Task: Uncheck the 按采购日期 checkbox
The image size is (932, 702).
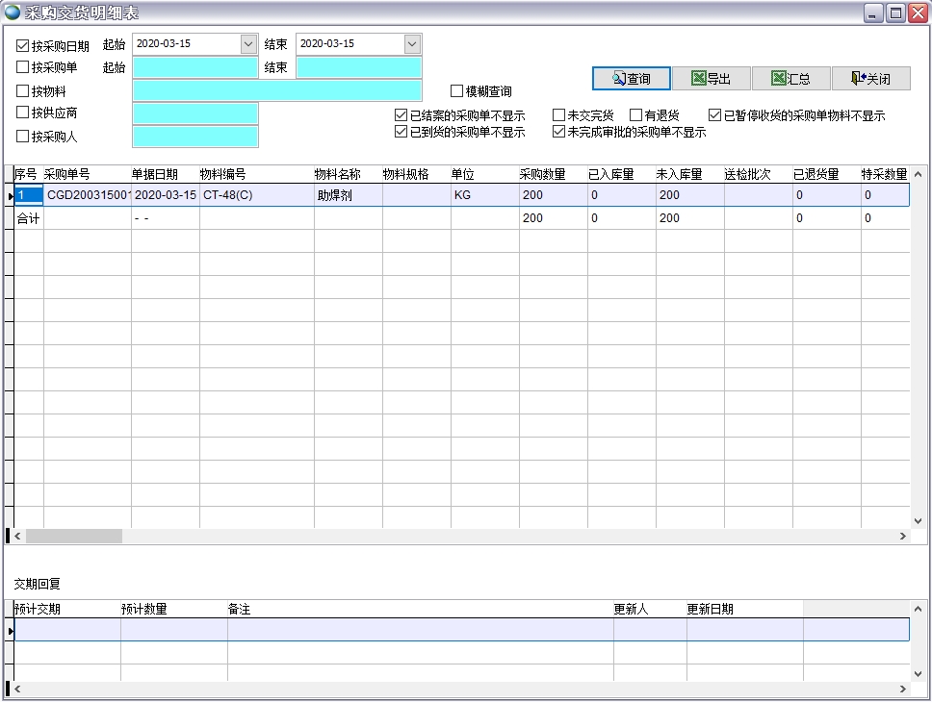Action: (23, 45)
